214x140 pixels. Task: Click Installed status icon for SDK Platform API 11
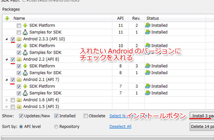[x=148, y=25]
